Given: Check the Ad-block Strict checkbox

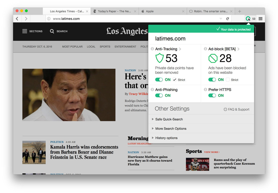Looking at the screenshot, I should point(228,80).
